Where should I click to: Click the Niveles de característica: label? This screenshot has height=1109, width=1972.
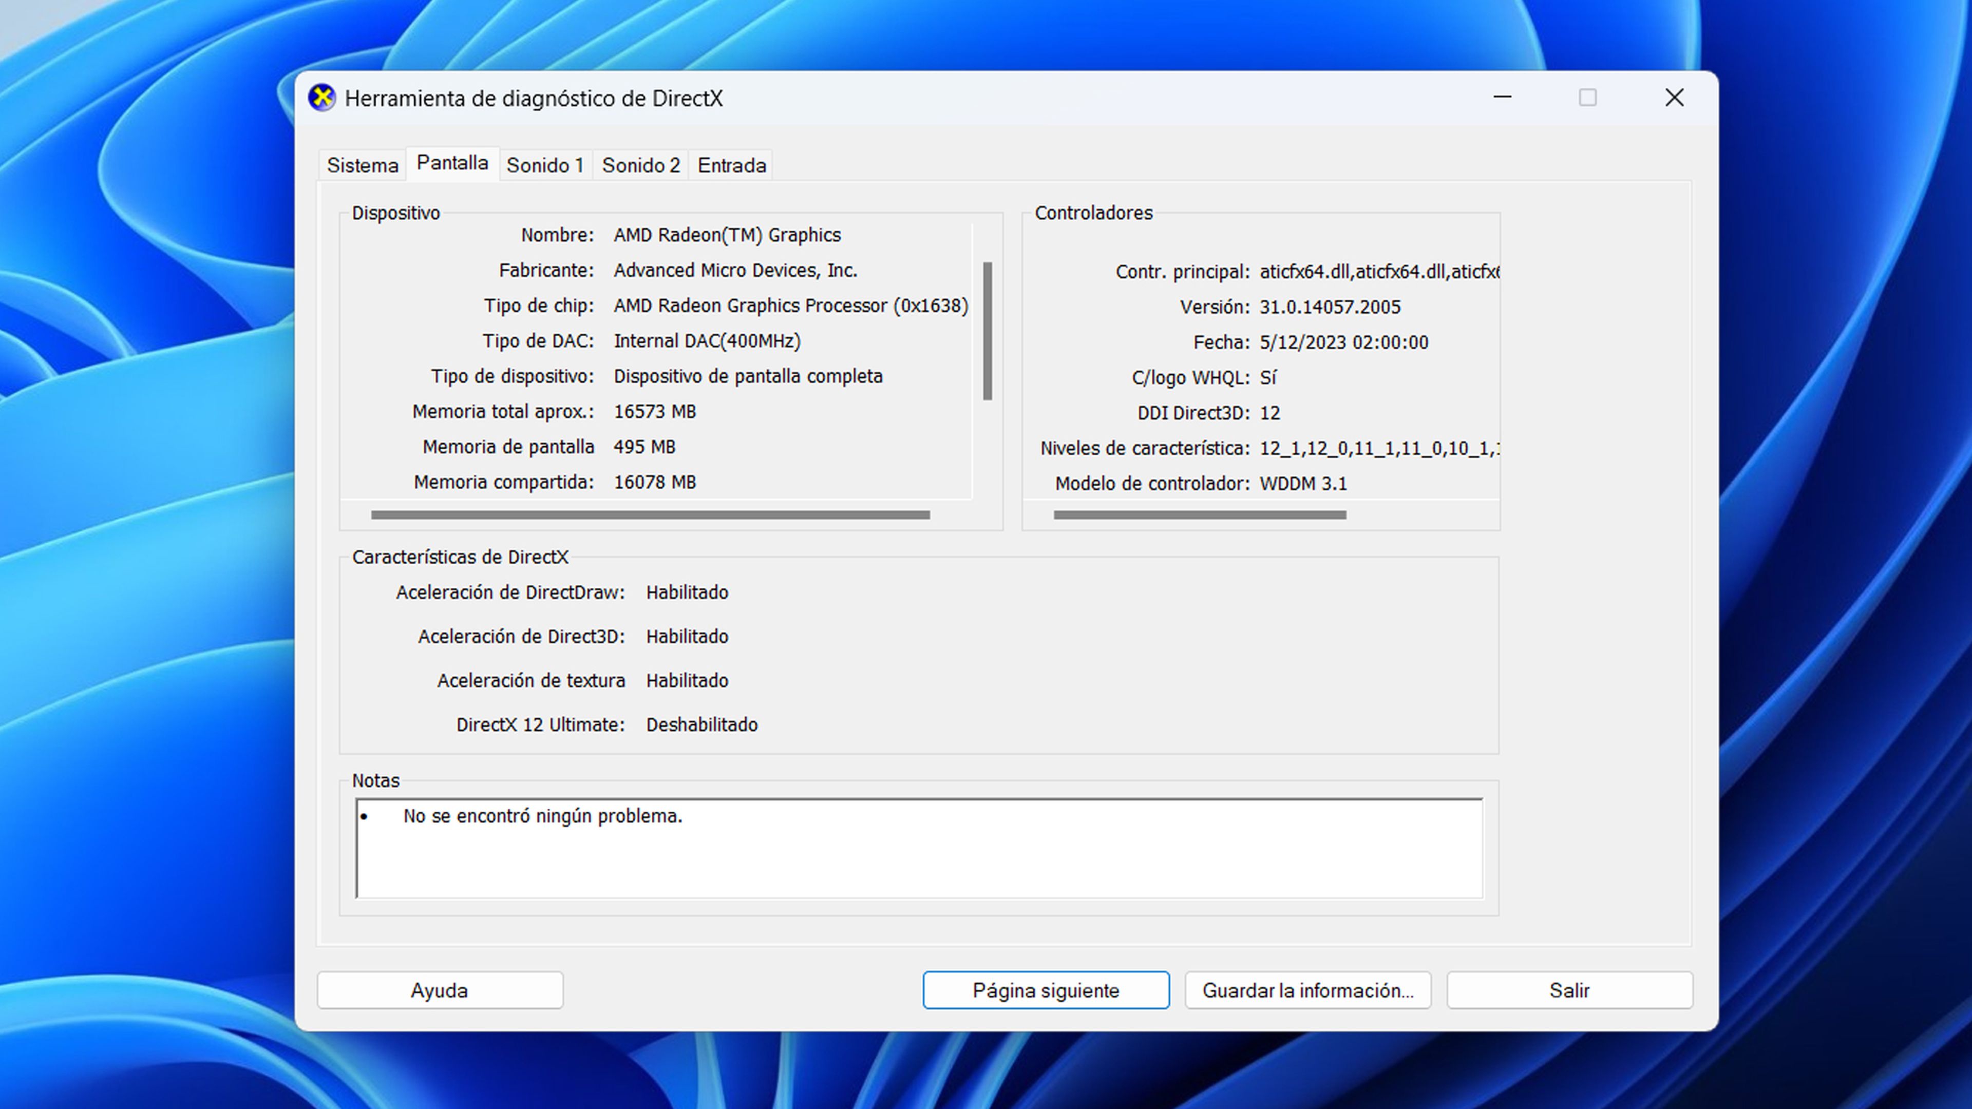1145,449
